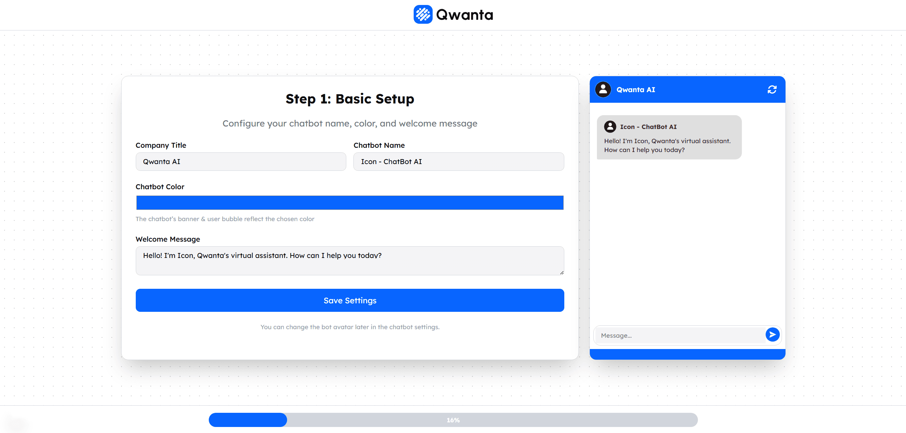The width and height of the screenshot is (906, 433).
Task: Click the send message arrow icon
Action: coord(772,334)
